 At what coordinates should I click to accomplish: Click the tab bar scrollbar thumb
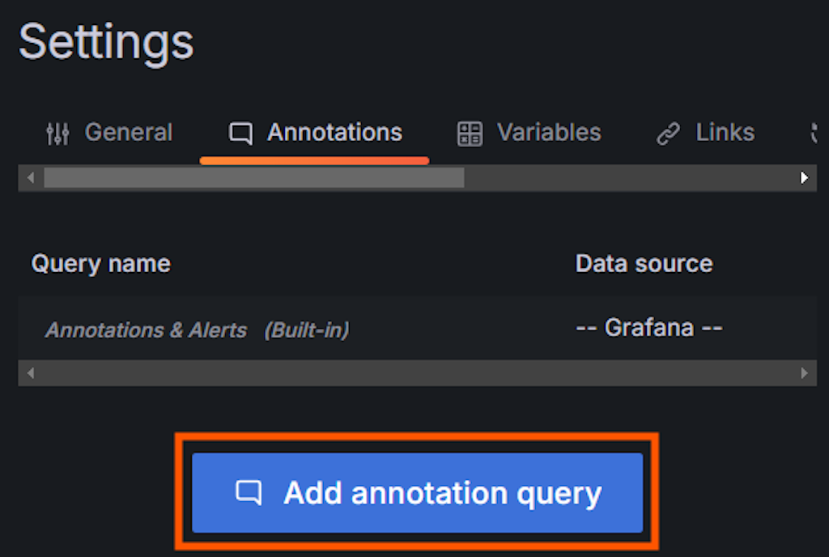[x=254, y=178]
